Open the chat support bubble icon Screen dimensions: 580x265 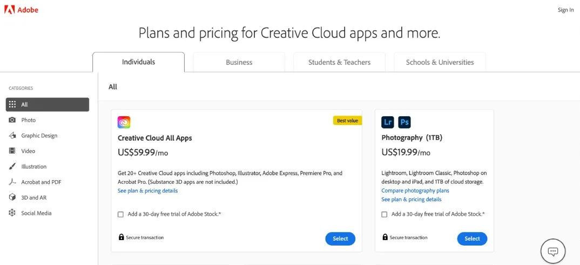[552, 251]
